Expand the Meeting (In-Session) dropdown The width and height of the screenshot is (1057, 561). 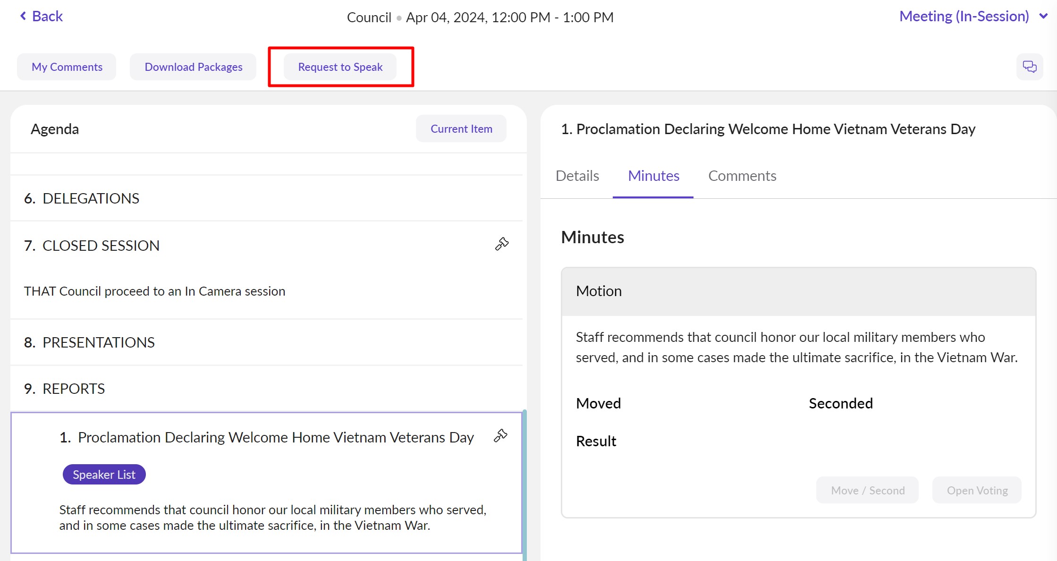(x=1043, y=16)
